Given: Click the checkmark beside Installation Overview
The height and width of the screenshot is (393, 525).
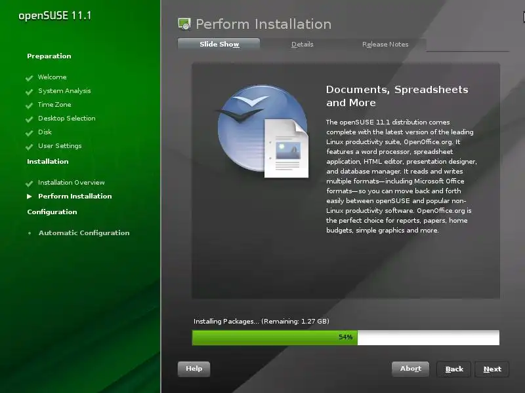Looking at the screenshot, I should [x=29, y=183].
